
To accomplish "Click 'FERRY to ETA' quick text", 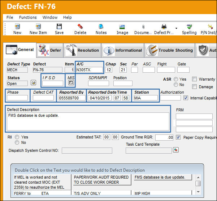I will tap(42, 193).
